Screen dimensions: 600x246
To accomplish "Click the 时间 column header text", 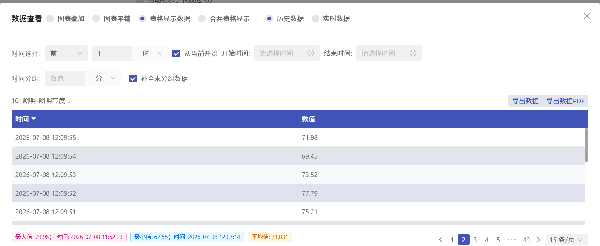I will click(22, 119).
